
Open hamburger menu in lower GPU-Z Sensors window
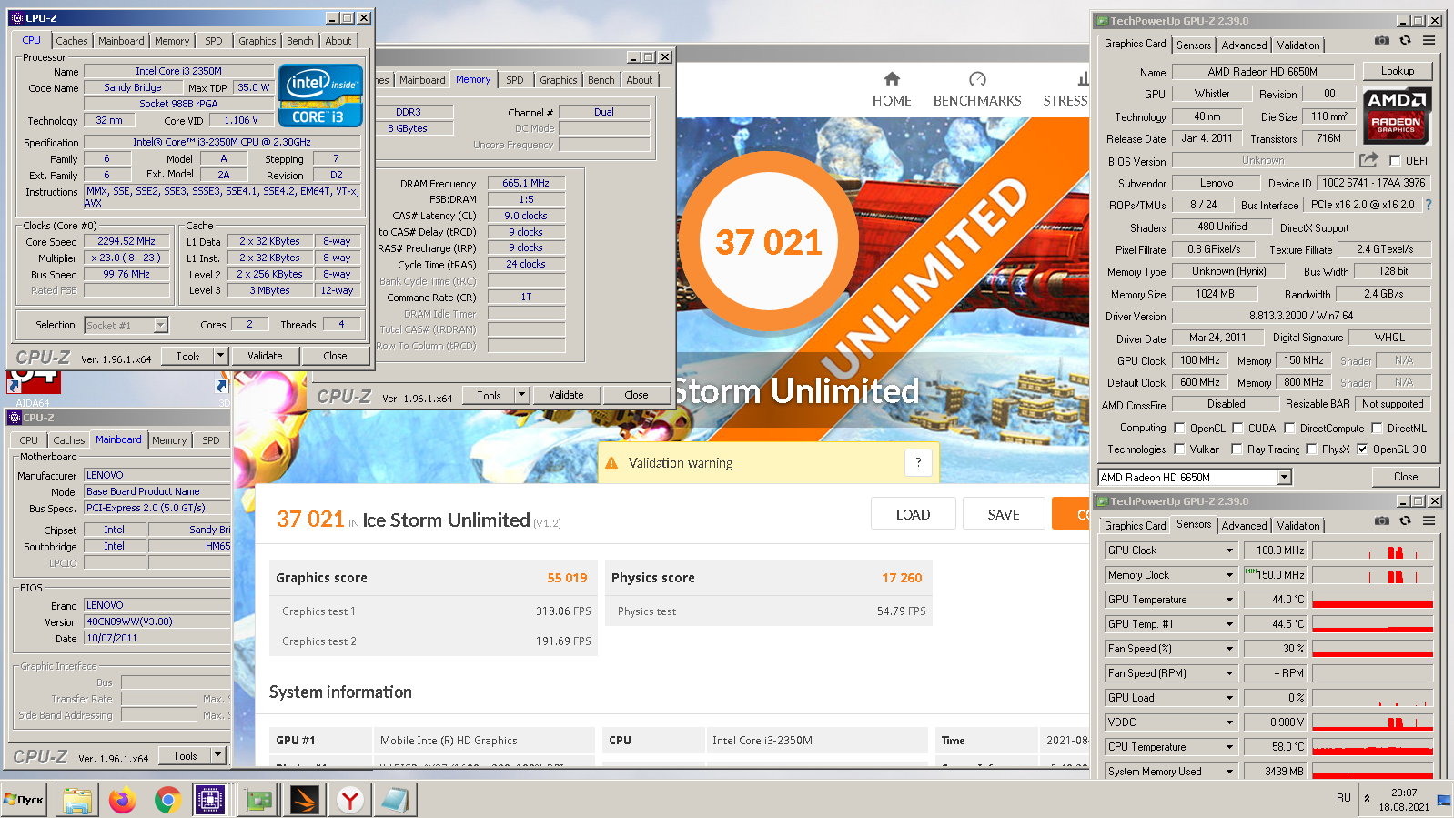pyautogui.click(x=1429, y=521)
